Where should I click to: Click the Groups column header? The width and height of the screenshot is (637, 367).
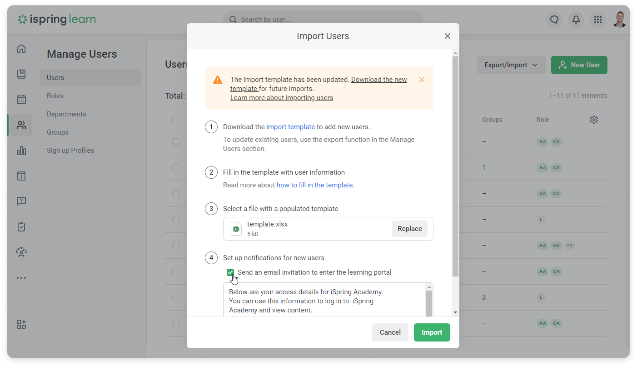[492, 120]
